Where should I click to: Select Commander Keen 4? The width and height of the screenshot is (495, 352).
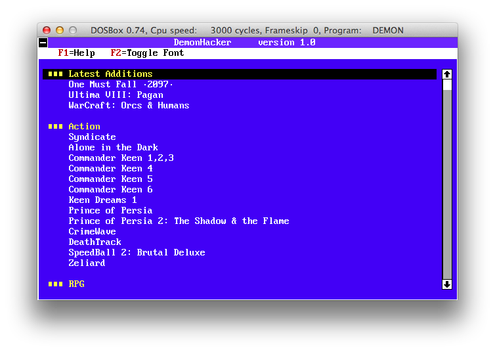coord(110,169)
